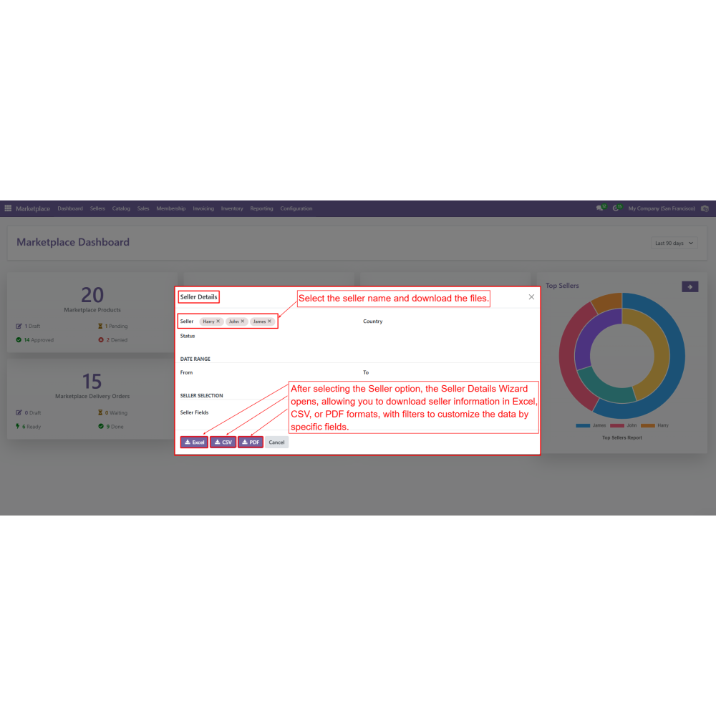Open the messages chat icon
Viewport: 716px width, 716px height.
click(600, 208)
